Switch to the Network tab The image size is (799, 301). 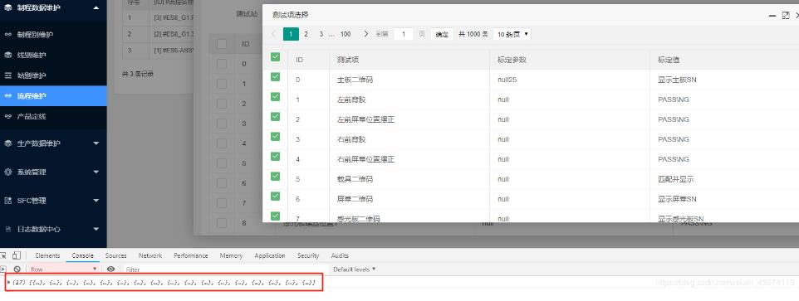[x=150, y=255]
